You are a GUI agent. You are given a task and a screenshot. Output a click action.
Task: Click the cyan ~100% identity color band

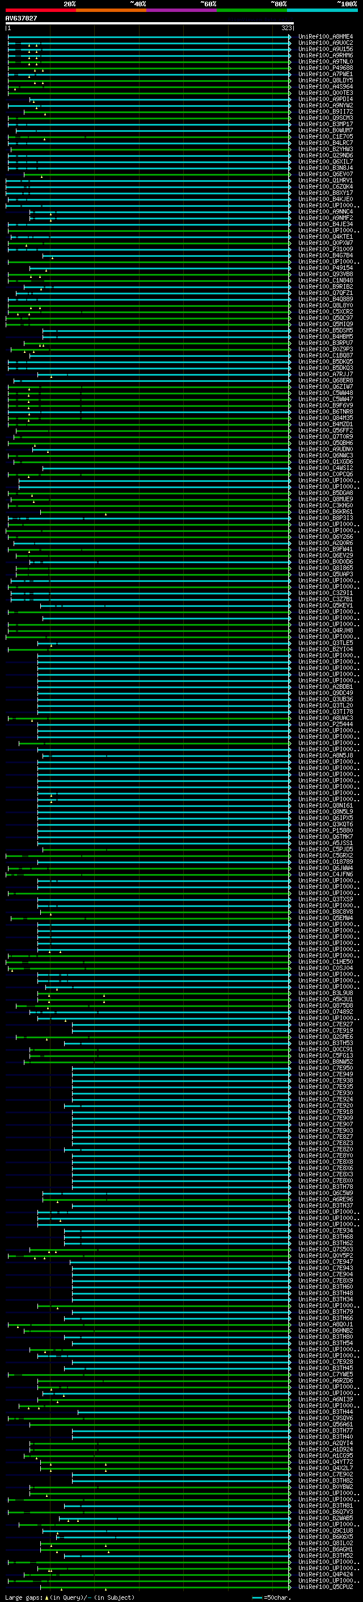pos(323,10)
